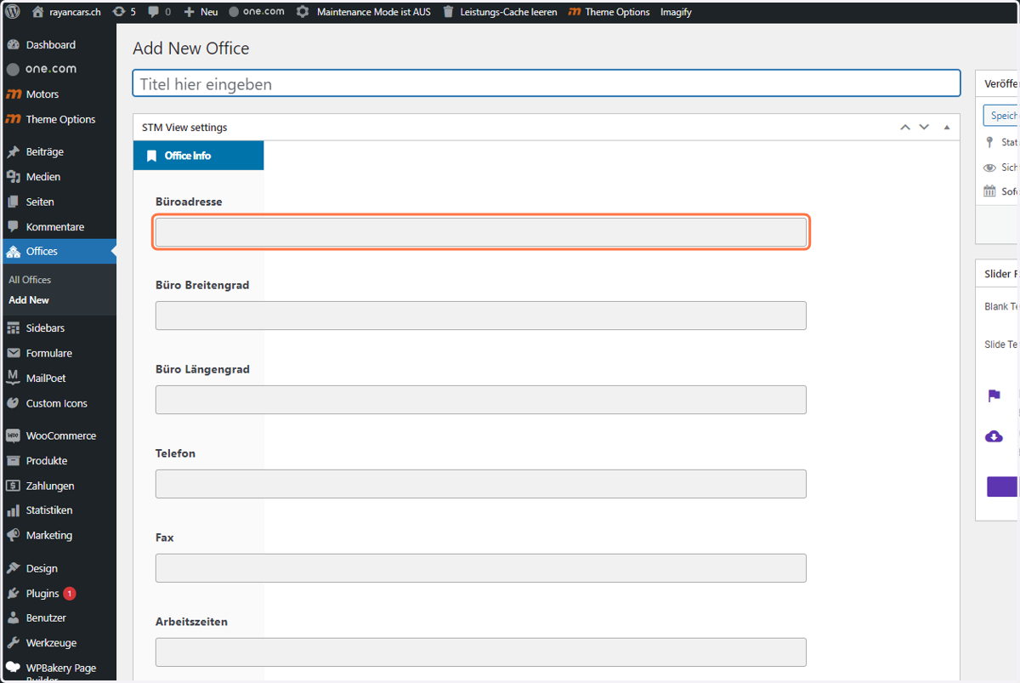
Task: Open Benutzer menu item
Action: coord(58,618)
